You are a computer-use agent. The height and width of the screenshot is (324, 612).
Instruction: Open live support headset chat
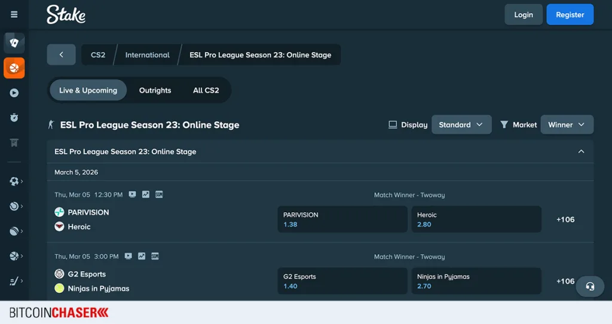click(590, 286)
